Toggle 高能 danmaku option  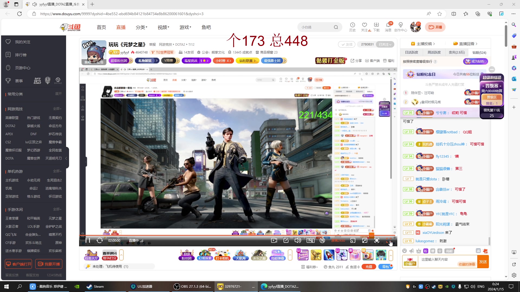pos(449,251)
